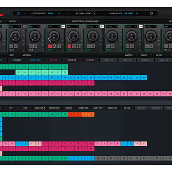Select AFX OUT source label
The width and height of the screenshot is (172, 172).
coord(90,60)
